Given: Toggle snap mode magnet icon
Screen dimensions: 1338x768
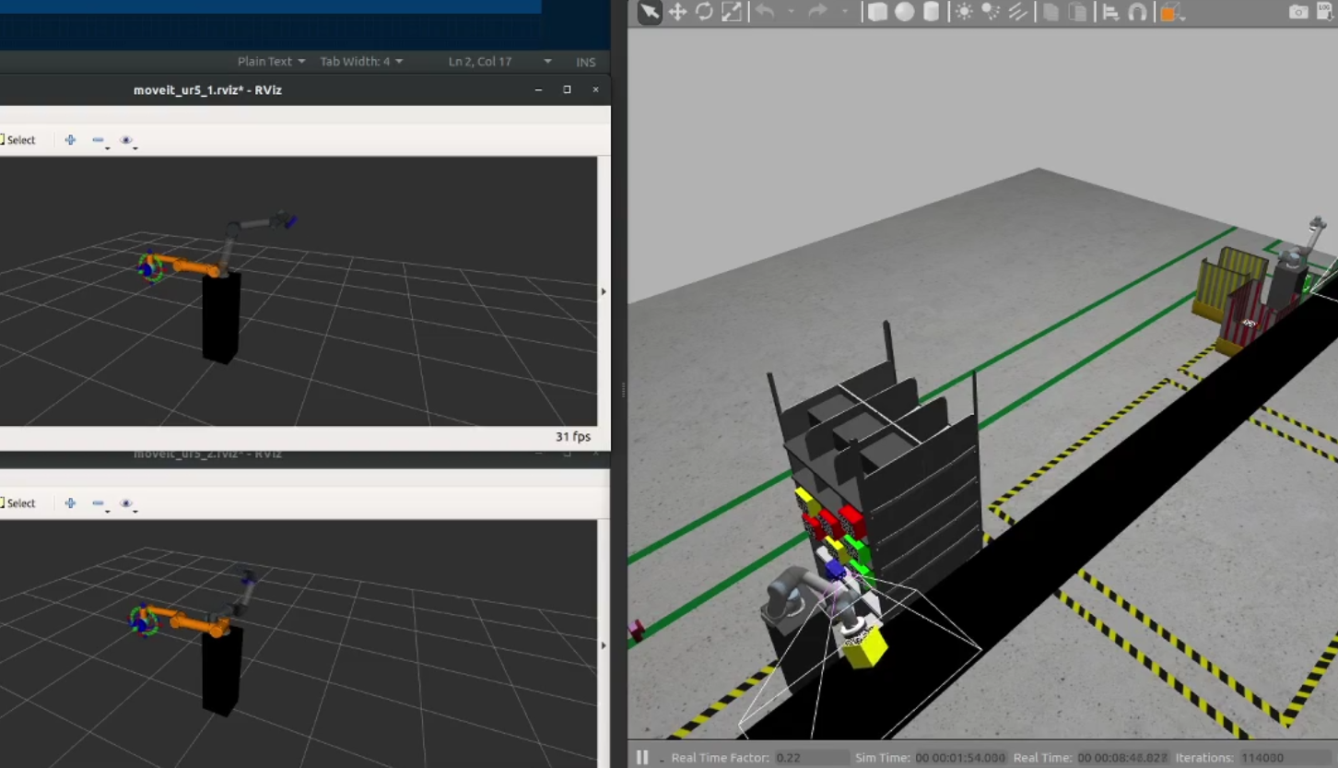Looking at the screenshot, I should point(1137,12).
